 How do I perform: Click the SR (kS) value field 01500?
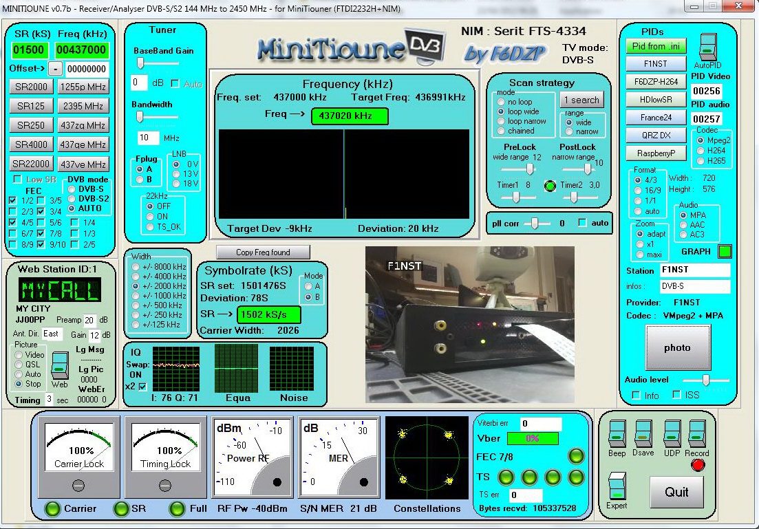click(29, 50)
